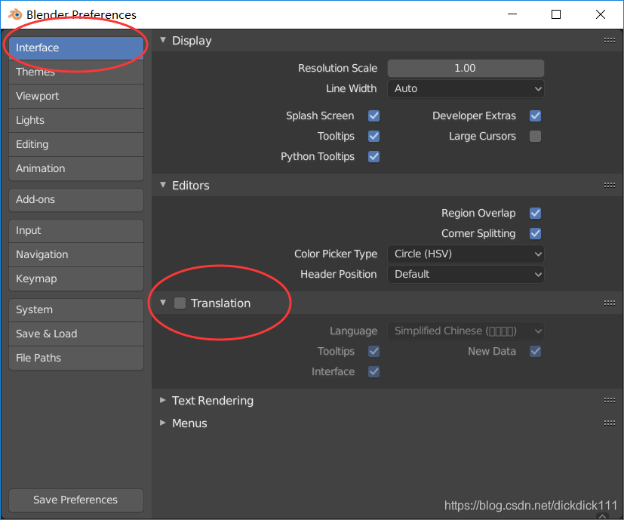This screenshot has height=520, width=624.
Task: Toggle the Display Tooltips checkbox
Action: [x=373, y=136]
